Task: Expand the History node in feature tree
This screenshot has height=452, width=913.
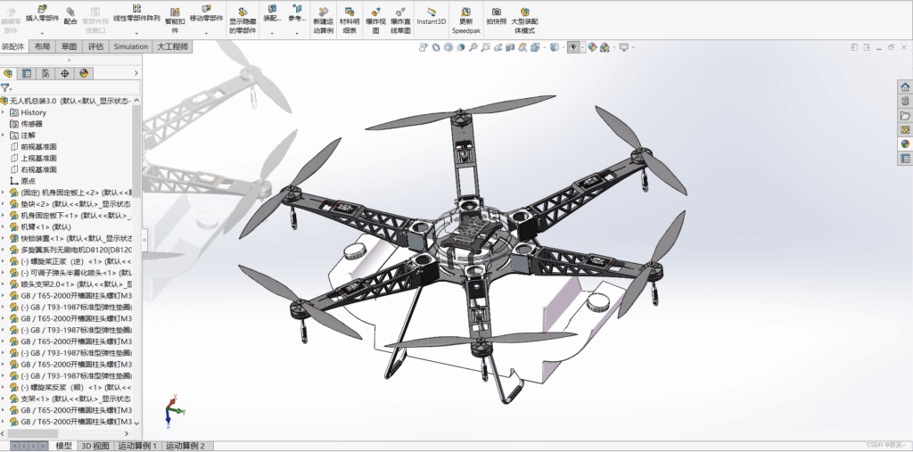Action: [x=4, y=112]
